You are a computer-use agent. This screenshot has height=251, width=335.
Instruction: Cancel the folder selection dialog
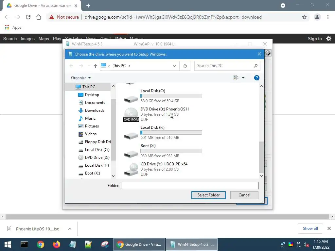(244, 195)
